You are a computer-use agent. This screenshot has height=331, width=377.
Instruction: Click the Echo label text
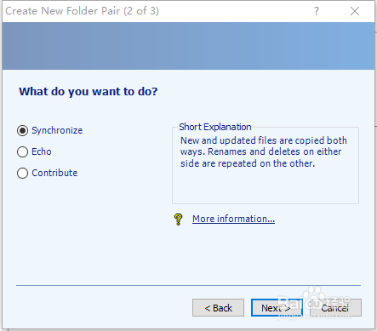pos(42,151)
